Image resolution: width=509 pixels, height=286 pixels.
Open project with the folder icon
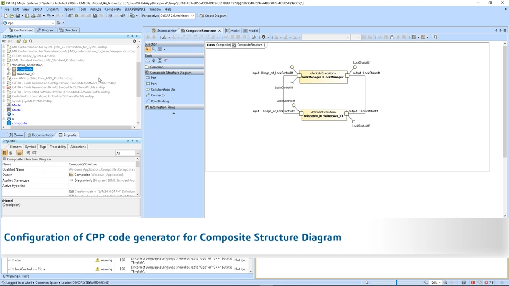pyautogui.click(x=12, y=15)
